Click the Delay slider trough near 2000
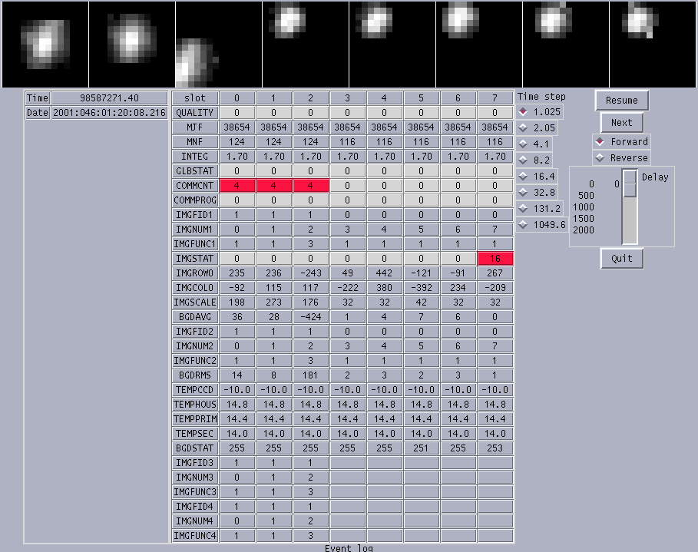The image size is (698, 552). pyautogui.click(x=630, y=230)
